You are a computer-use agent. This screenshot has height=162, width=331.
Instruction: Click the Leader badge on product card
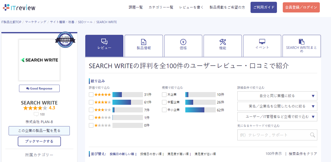[x=65, y=40]
